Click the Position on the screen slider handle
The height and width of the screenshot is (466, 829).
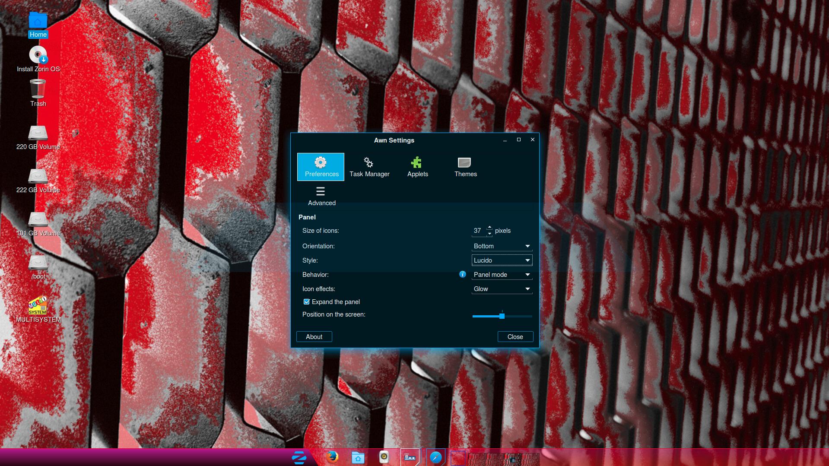[x=502, y=316]
